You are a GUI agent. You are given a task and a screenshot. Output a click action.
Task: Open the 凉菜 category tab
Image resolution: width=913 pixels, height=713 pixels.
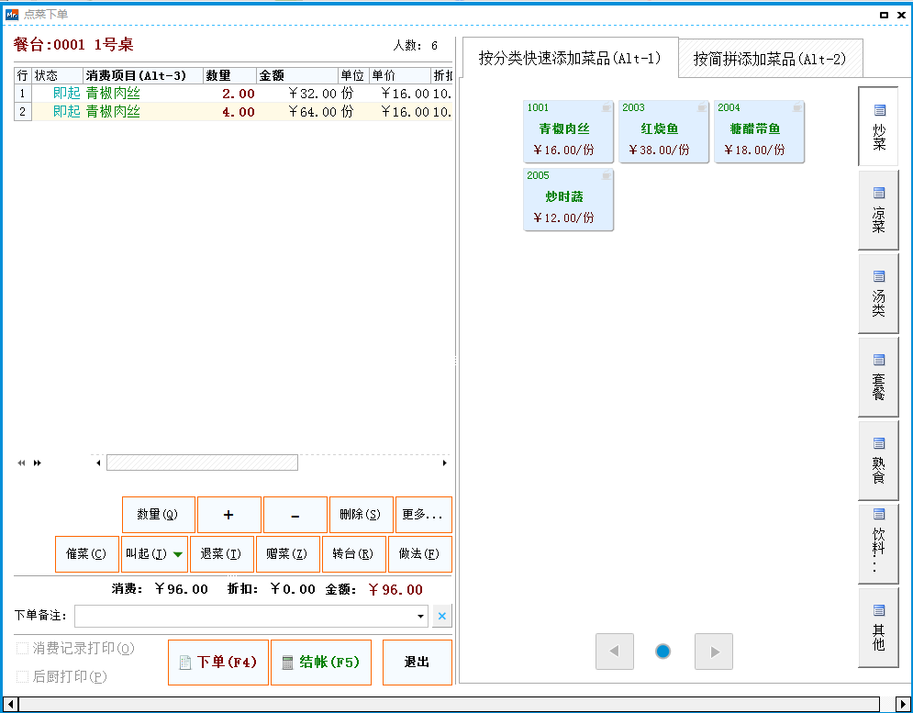pyautogui.click(x=878, y=210)
